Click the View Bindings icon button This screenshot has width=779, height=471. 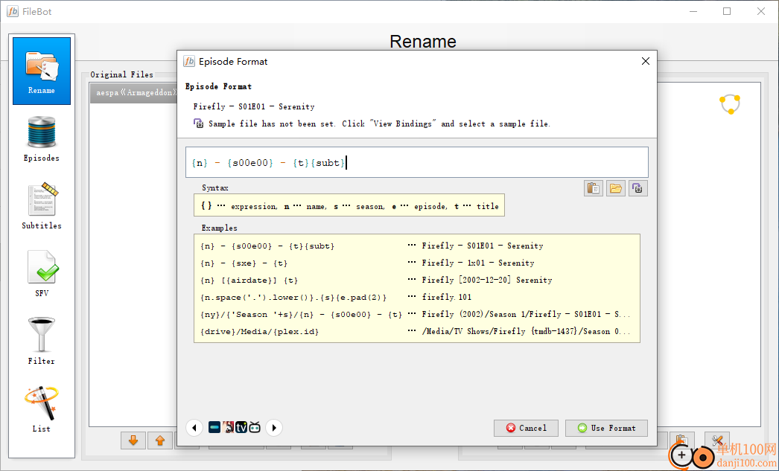(638, 188)
